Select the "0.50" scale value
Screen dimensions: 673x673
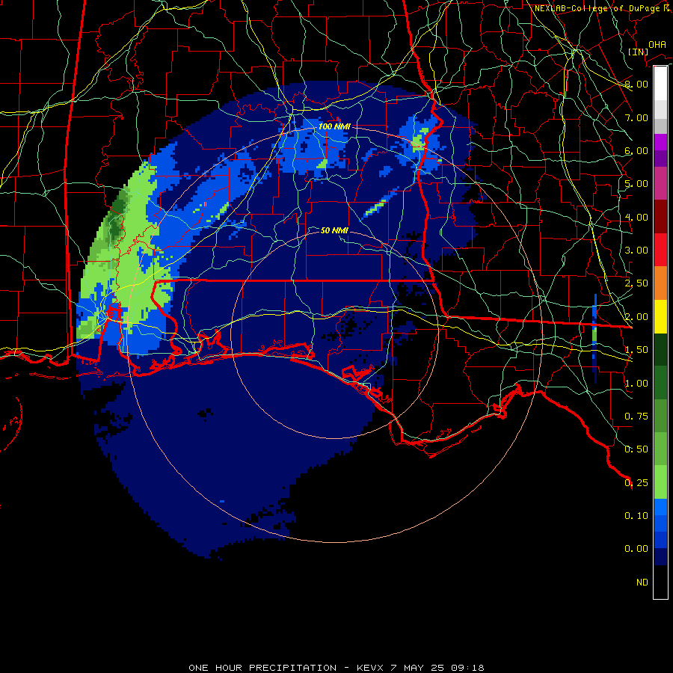tap(636, 449)
